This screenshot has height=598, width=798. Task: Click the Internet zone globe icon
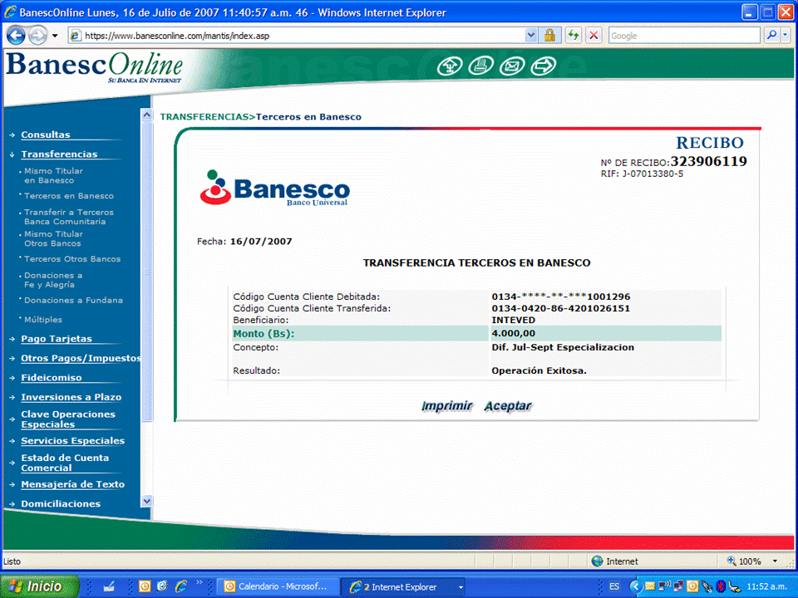pyautogui.click(x=597, y=561)
